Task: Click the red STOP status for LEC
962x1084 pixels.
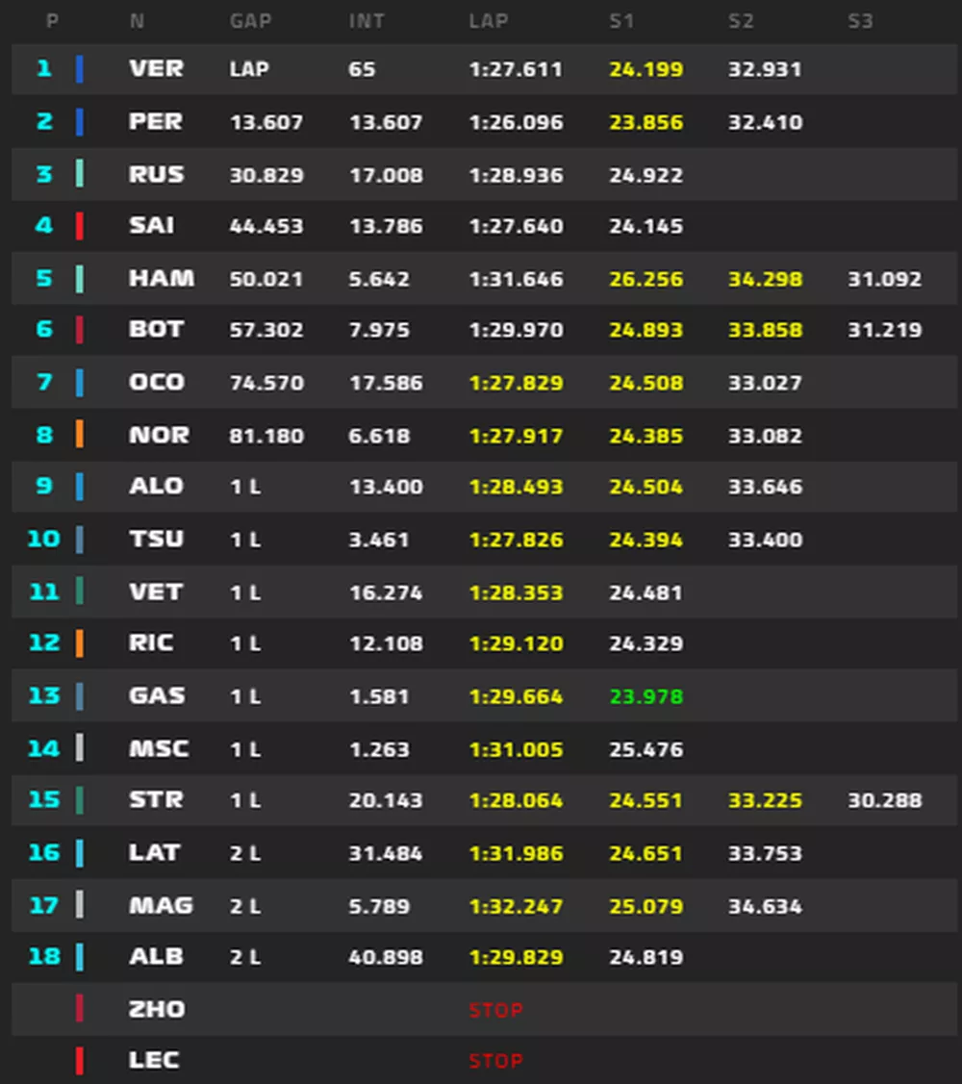Action: tap(495, 1061)
